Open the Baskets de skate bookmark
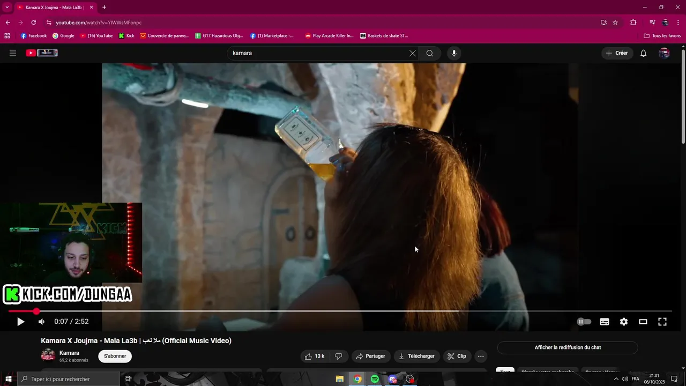 click(384, 36)
